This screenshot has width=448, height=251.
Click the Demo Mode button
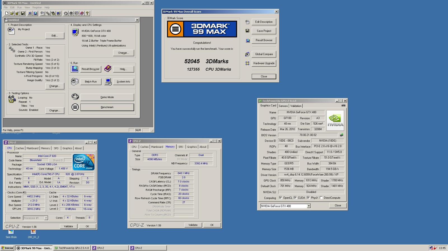[107, 97]
